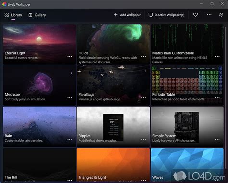Click the 'Puddle that shows weather.' description
228x183 pixels.
(98, 141)
